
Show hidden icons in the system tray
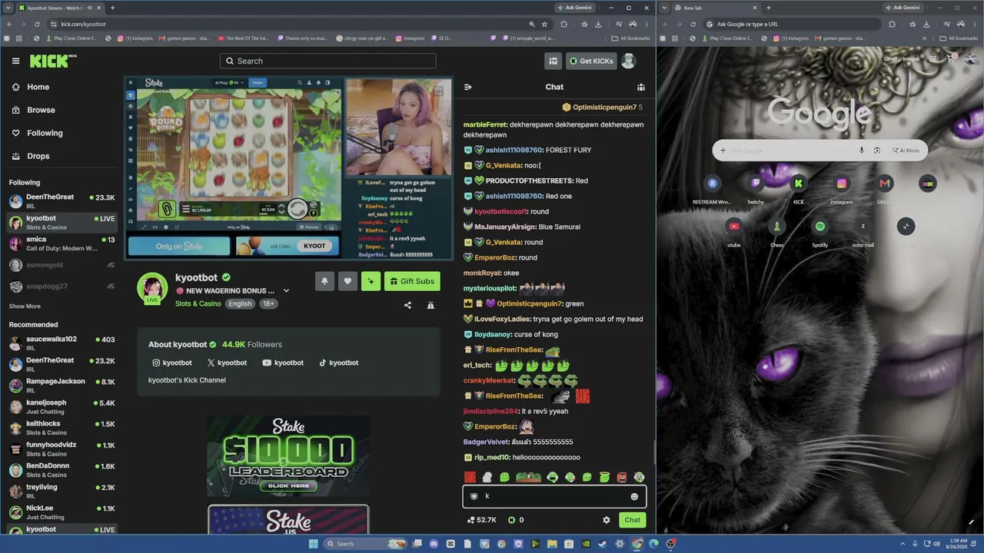tap(904, 544)
